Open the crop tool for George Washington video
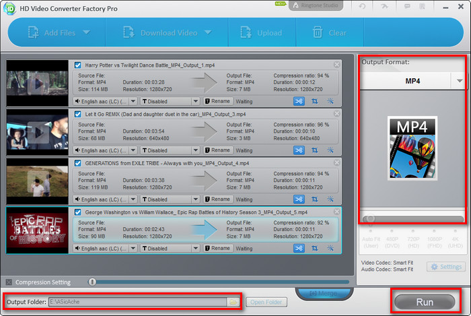Viewport: 471px width, 316px height. pyautogui.click(x=314, y=249)
